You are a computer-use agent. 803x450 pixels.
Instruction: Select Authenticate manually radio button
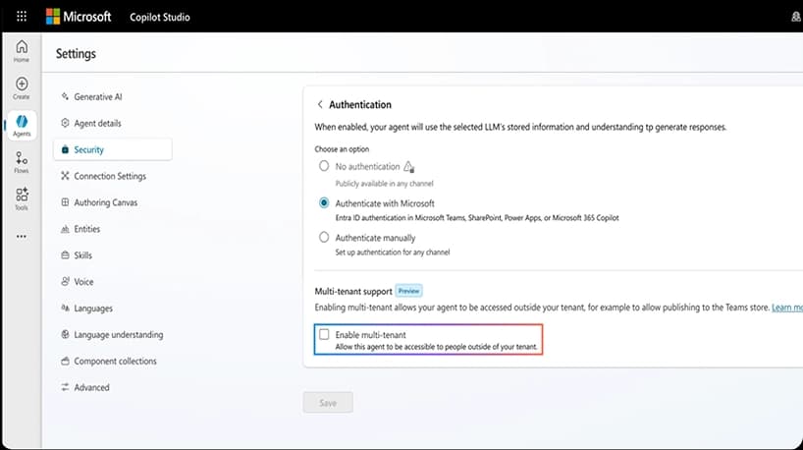click(324, 238)
